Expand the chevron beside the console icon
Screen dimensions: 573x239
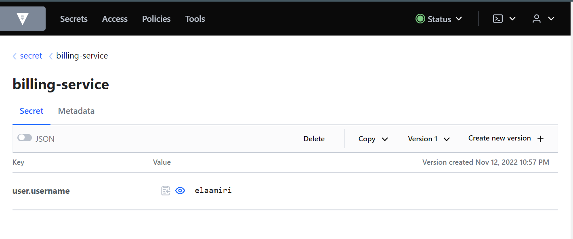tap(512, 19)
